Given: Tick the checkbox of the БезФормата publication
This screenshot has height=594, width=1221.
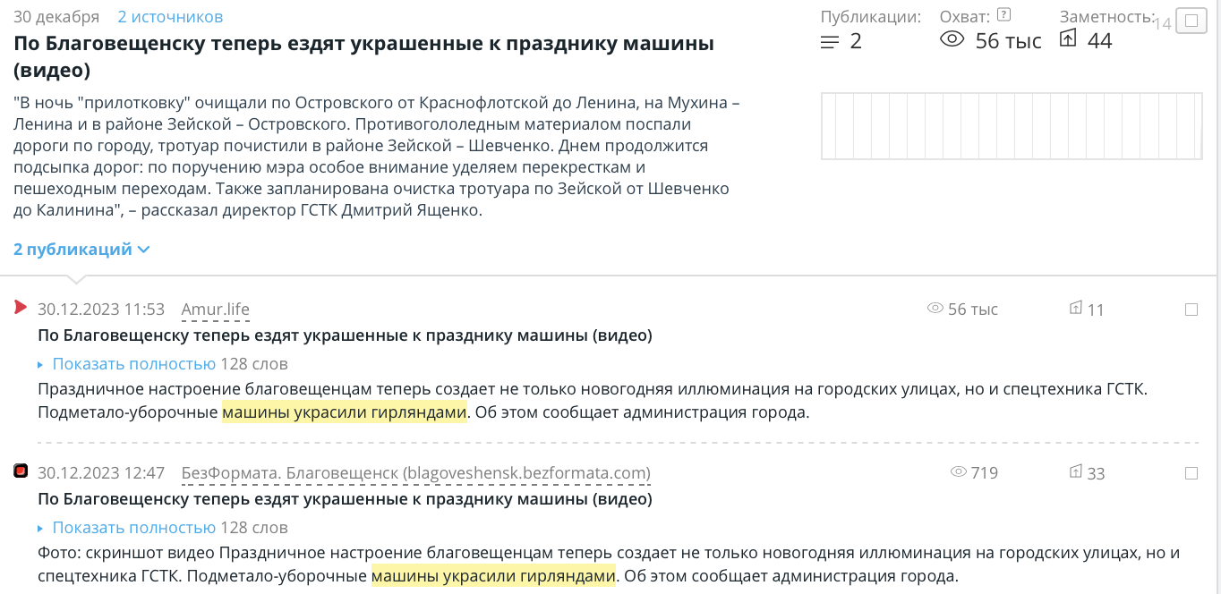Looking at the screenshot, I should click(x=1191, y=472).
